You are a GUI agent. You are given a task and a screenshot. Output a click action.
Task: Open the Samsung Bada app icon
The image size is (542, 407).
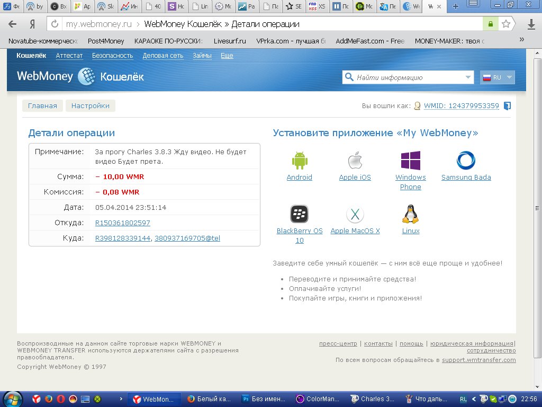point(466,160)
